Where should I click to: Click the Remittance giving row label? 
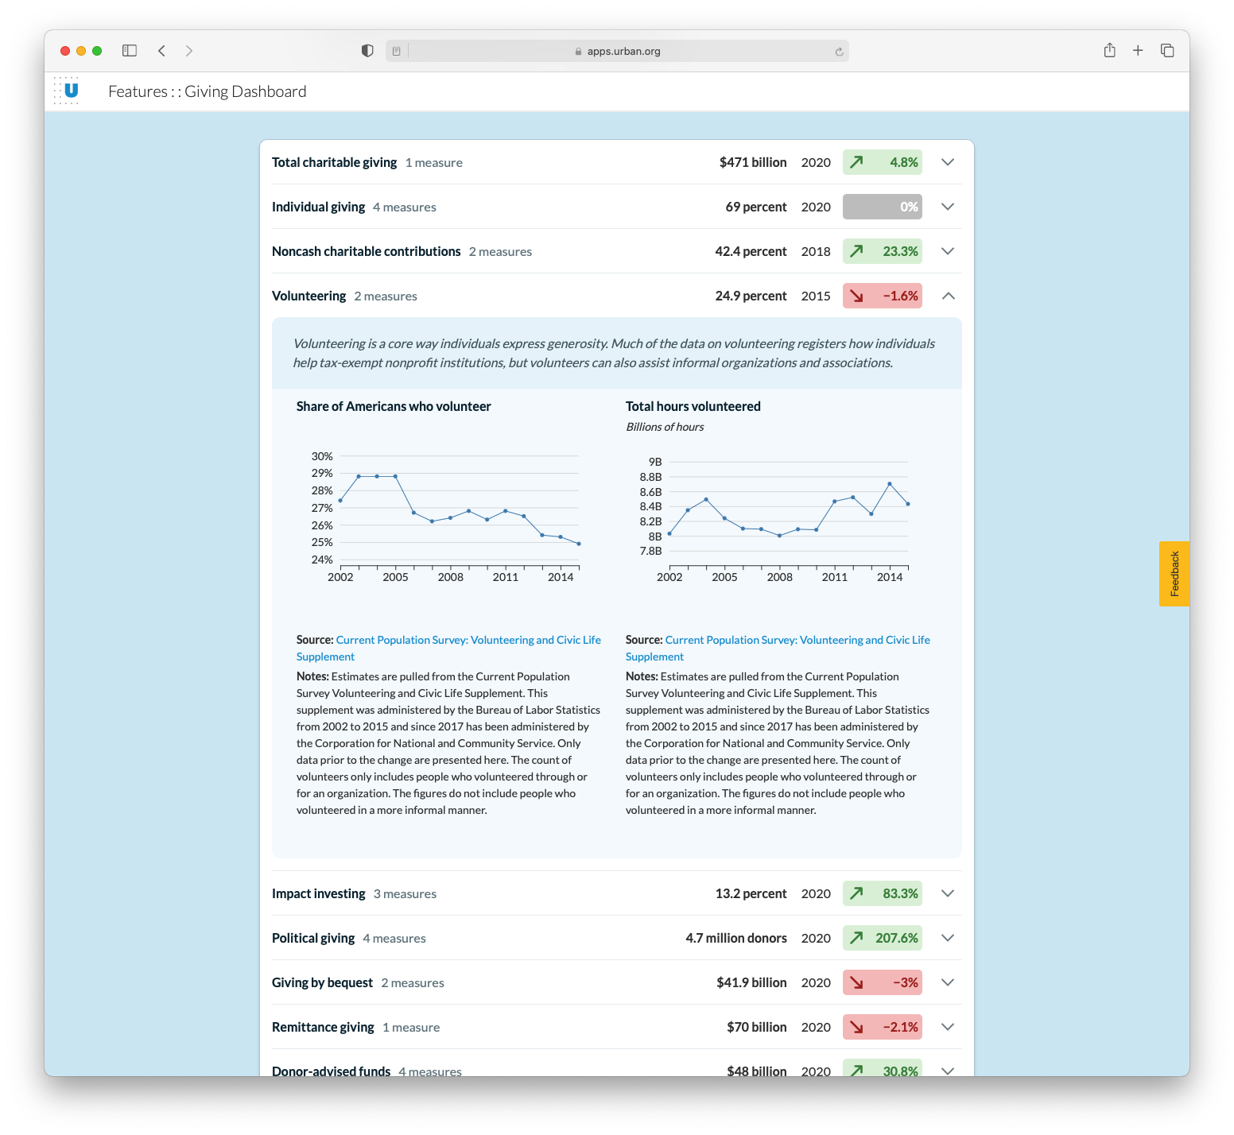pyautogui.click(x=323, y=1027)
